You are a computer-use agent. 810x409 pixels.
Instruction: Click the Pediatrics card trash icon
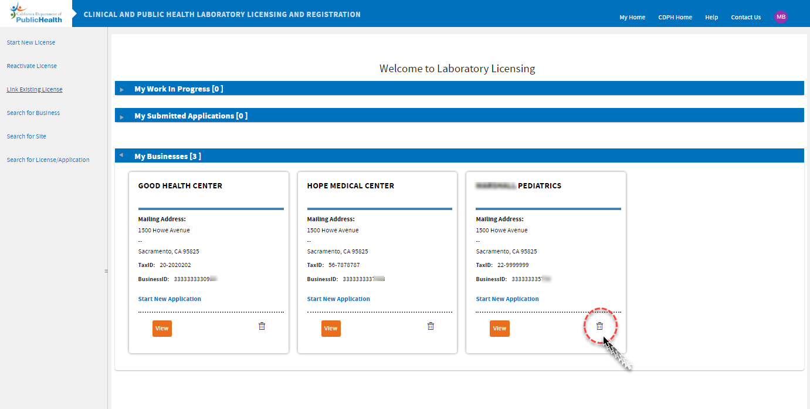[x=599, y=326]
